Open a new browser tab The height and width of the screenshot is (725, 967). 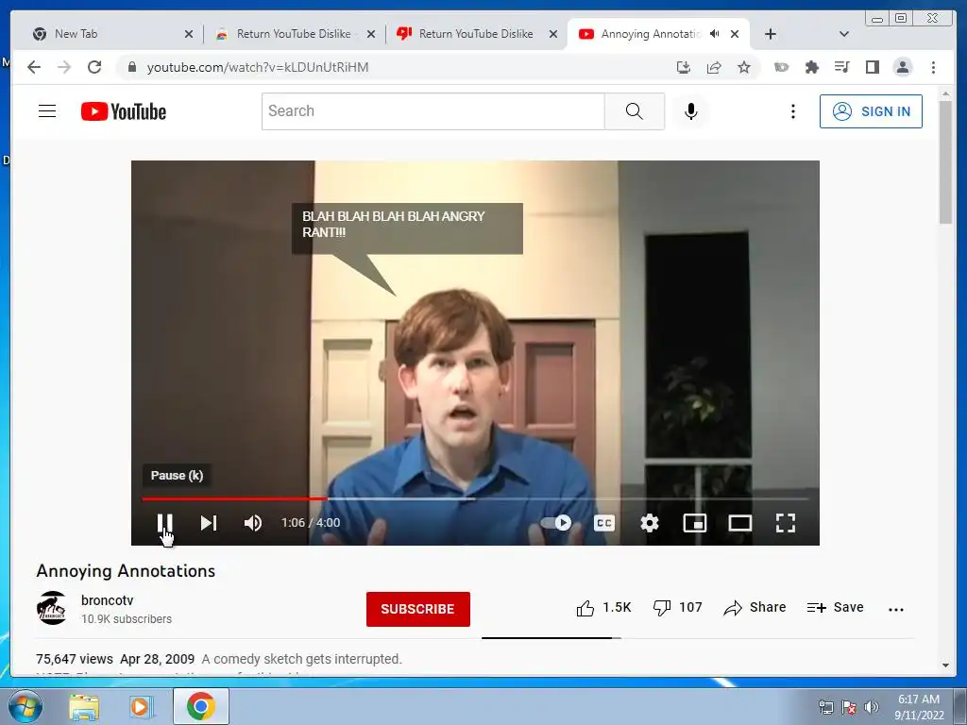[x=771, y=34]
